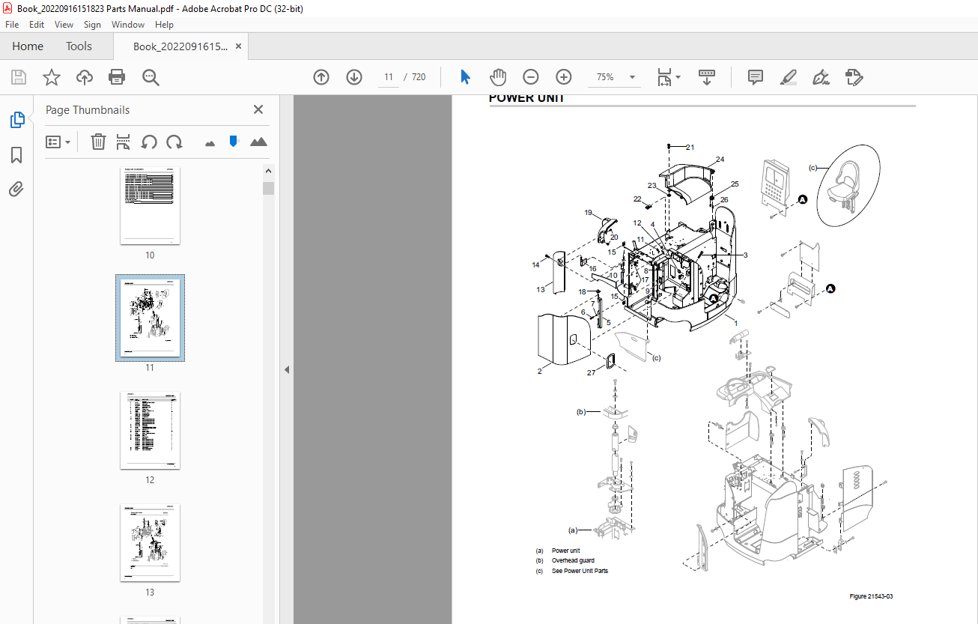
Task: Open the Find text tool
Action: [151, 77]
